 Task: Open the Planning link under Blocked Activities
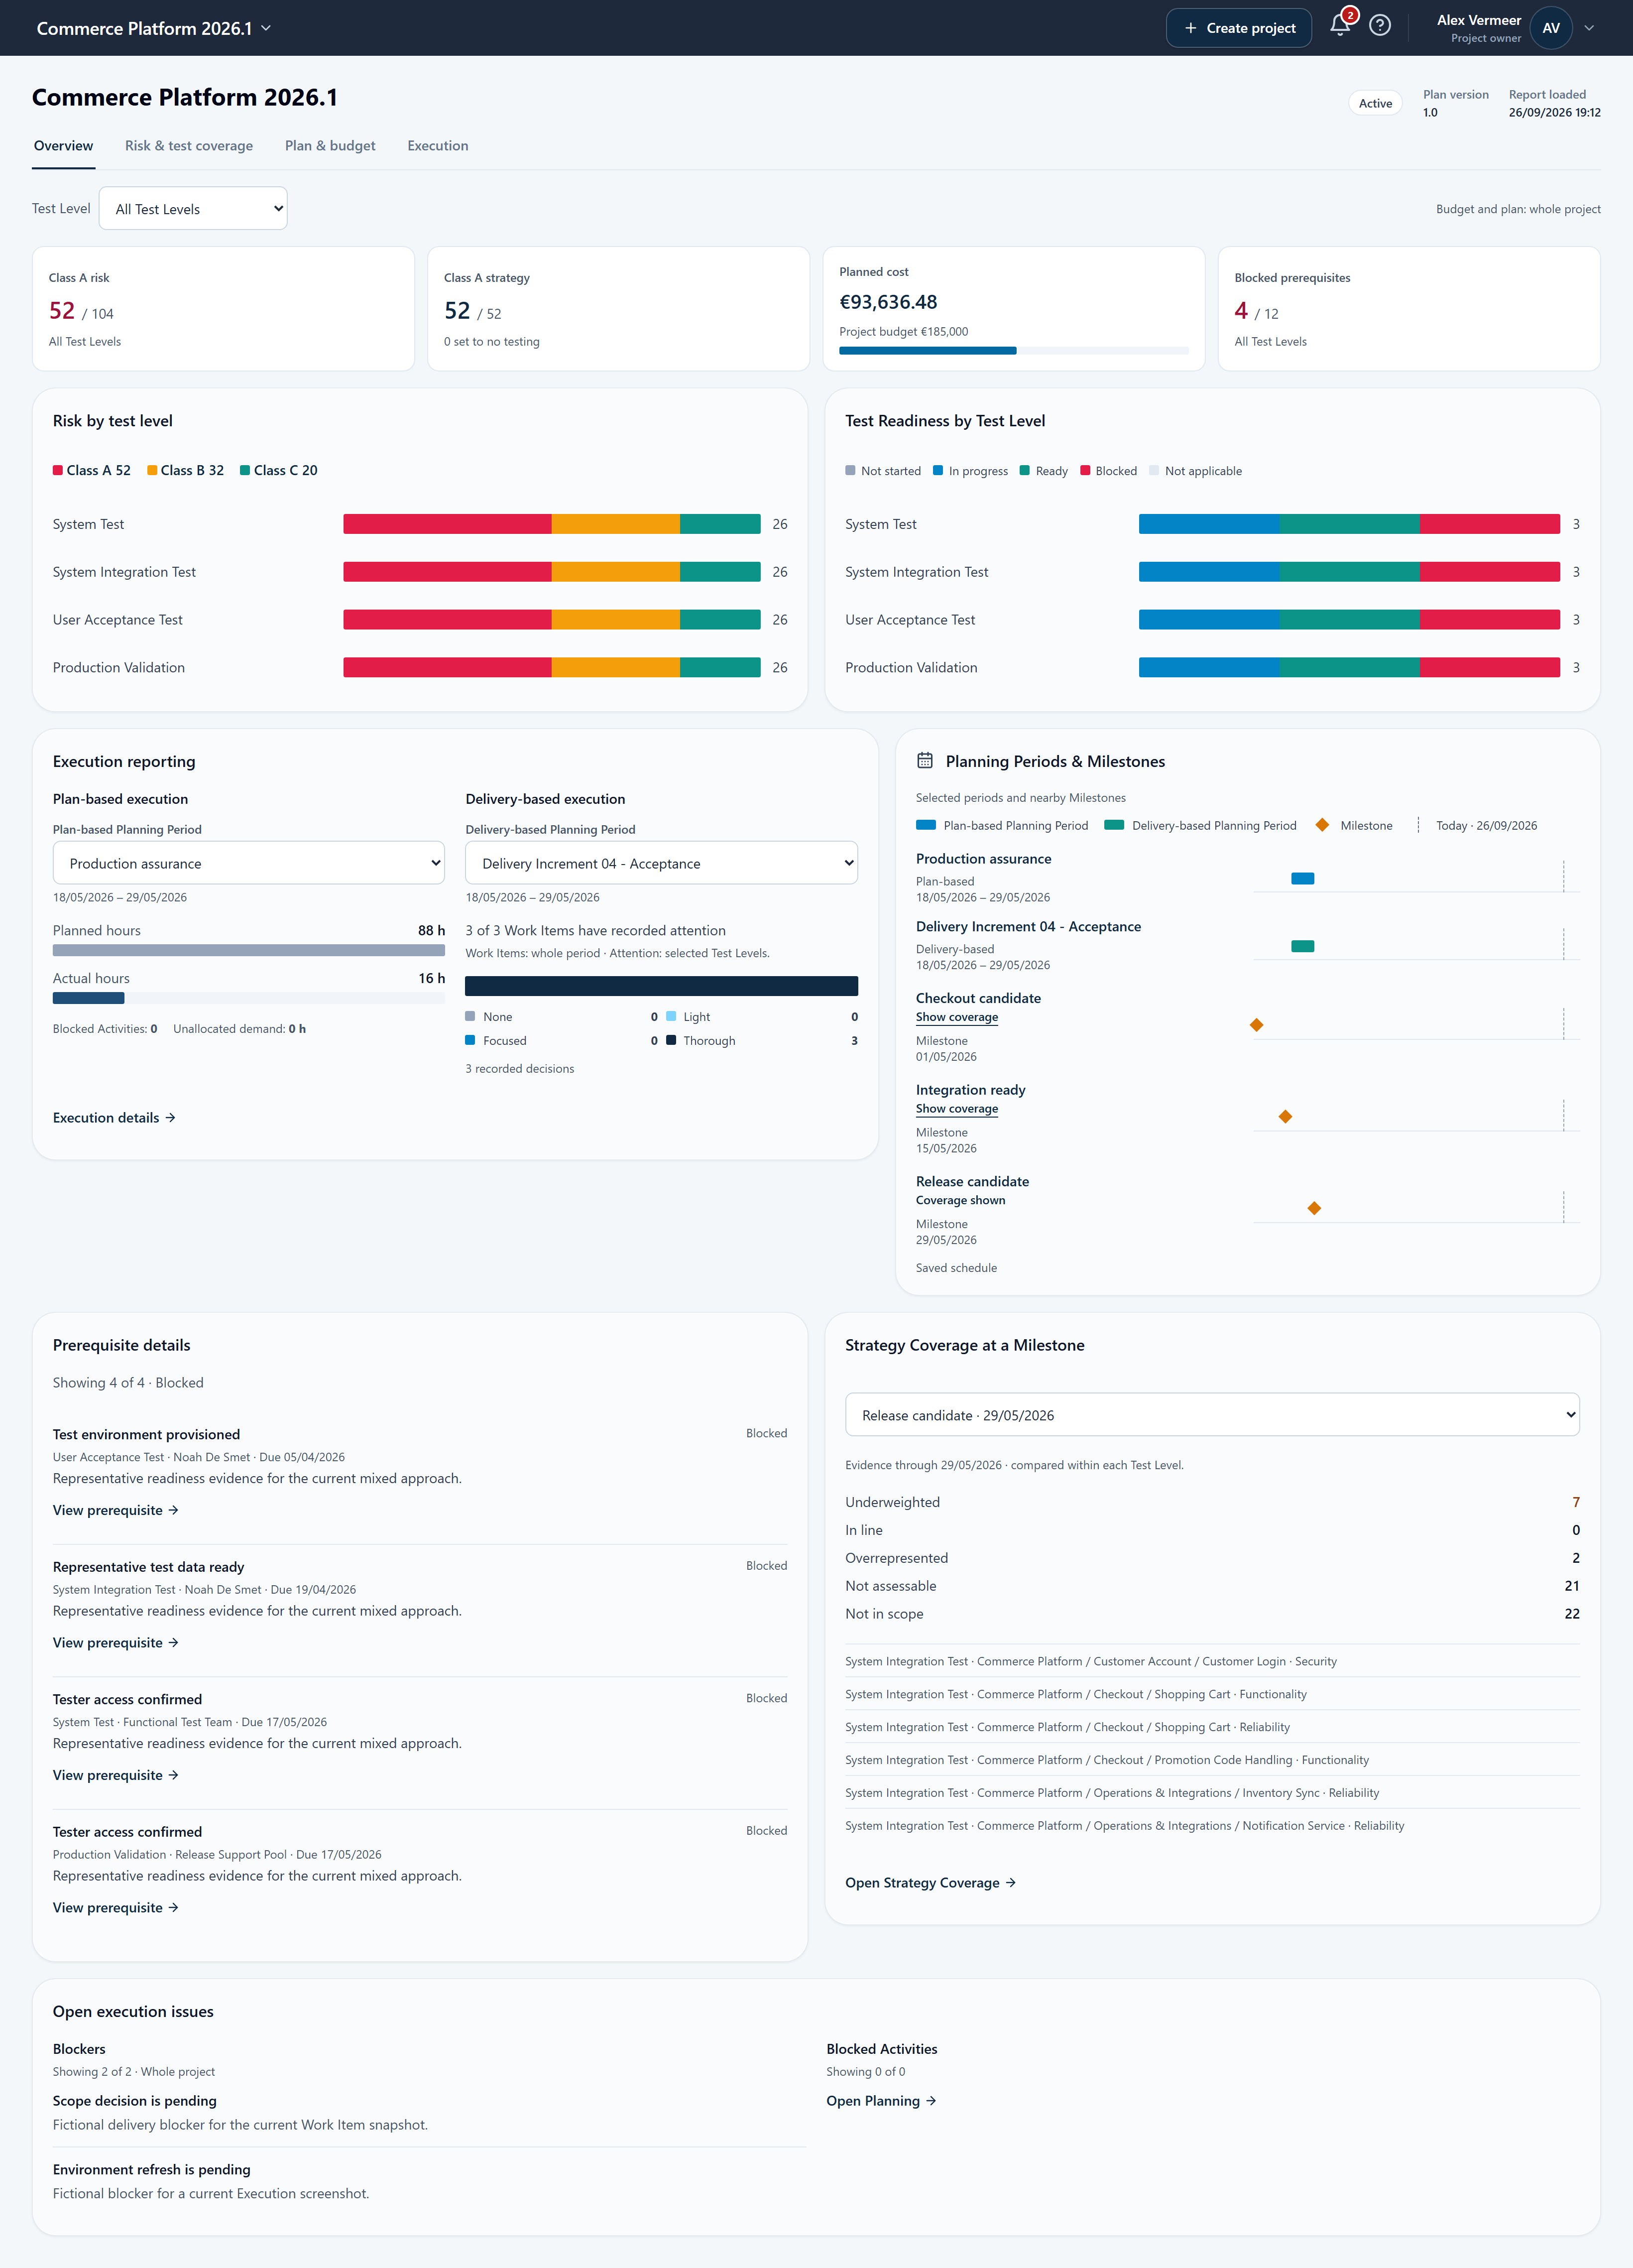(880, 2101)
